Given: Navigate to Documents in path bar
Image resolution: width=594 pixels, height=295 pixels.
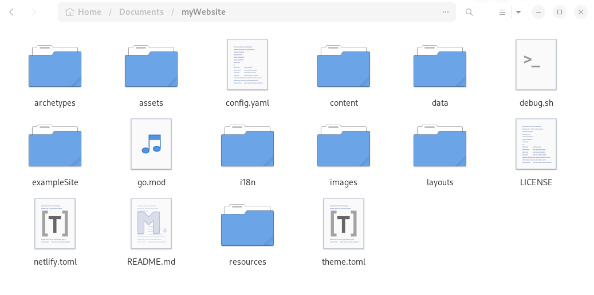Looking at the screenshot, I should click(141, 12).
